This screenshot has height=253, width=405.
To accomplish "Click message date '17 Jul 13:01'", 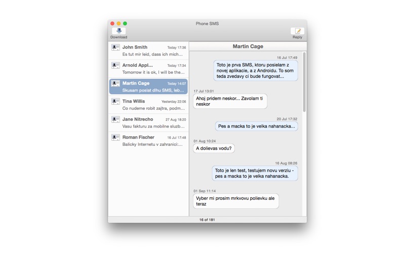I will 204,91.
